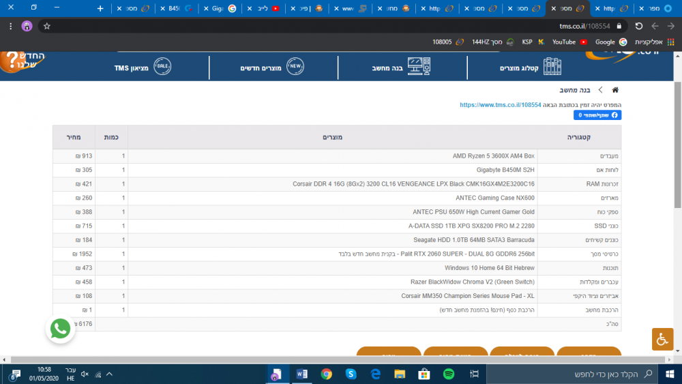Open WhatsApp chat bubble
682x384 pixels.
(61, 329)
